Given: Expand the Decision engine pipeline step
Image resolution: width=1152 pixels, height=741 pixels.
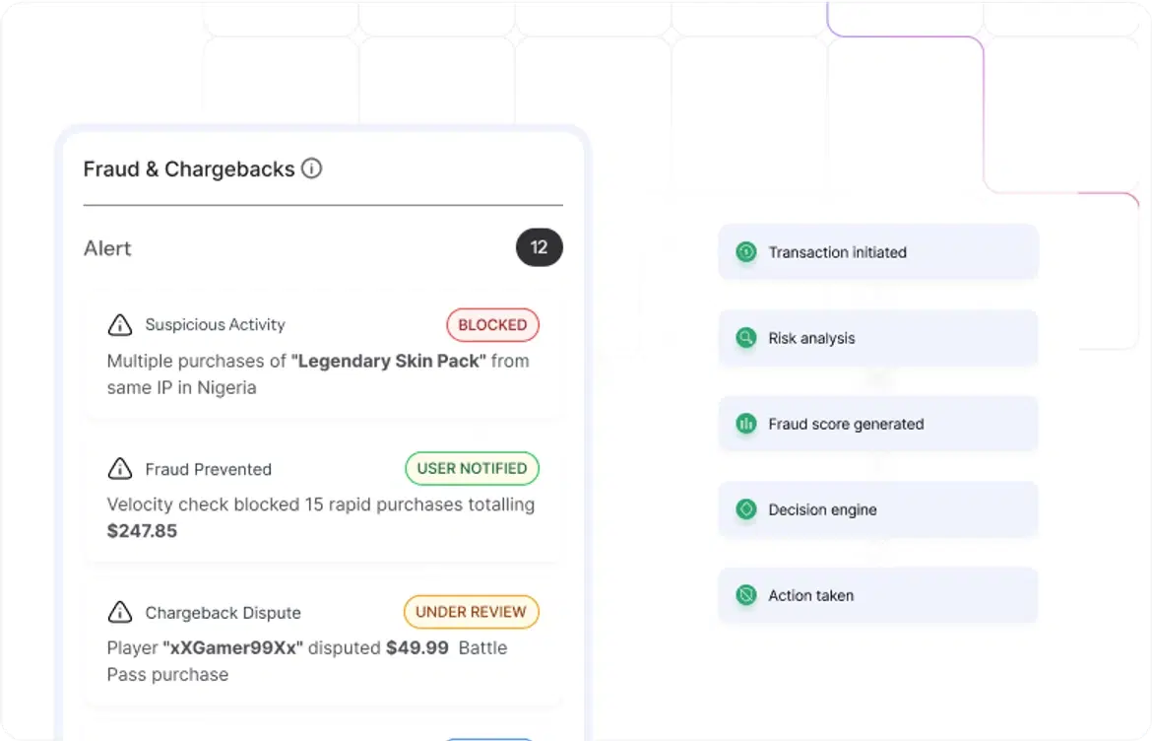Looking at the screenshot, I should (x=877, y=509).
